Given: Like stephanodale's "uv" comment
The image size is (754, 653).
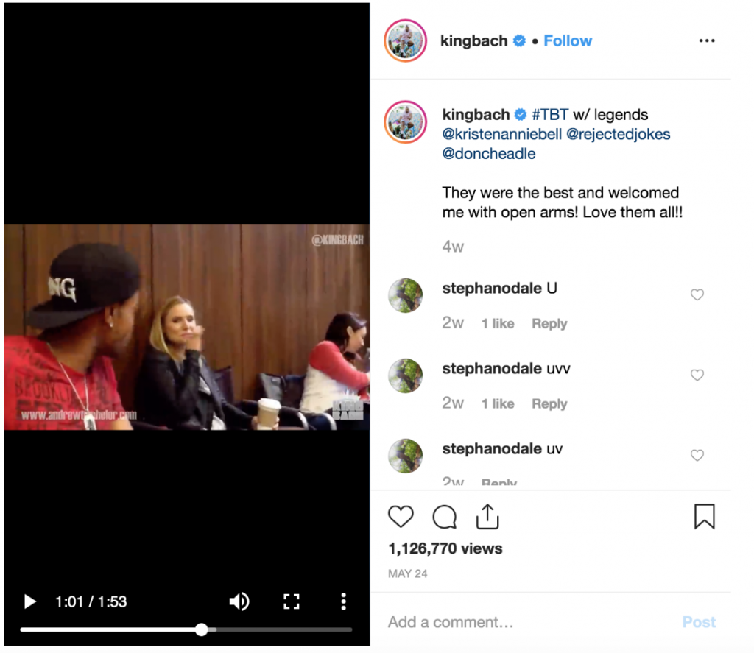Looking at the screenshot, I should [697, 455].
